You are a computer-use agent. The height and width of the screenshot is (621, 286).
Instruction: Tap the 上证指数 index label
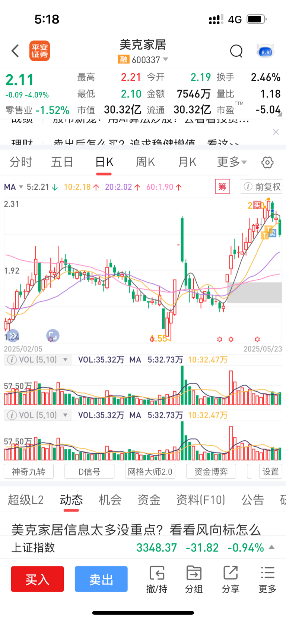coord(33,547)
